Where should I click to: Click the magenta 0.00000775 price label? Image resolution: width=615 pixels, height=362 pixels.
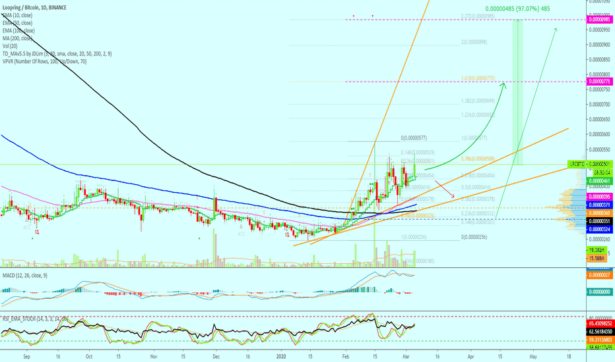[599, 82]
